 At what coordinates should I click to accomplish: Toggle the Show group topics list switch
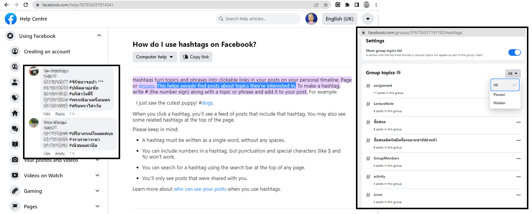coord(514,52)
